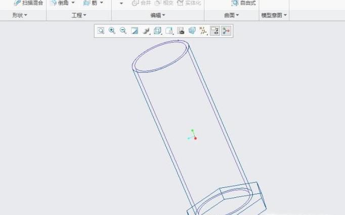
Task: Click the Zoom Out magnifier icon
Action: (x=123, y=31)
